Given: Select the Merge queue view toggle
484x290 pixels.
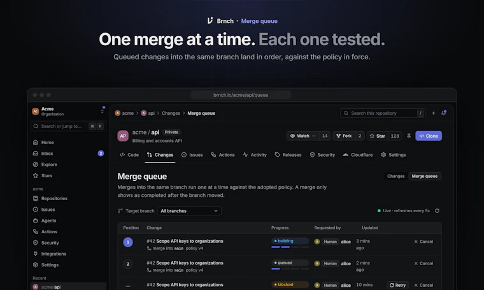Looking at the screenshot, I should click(424, 176).
